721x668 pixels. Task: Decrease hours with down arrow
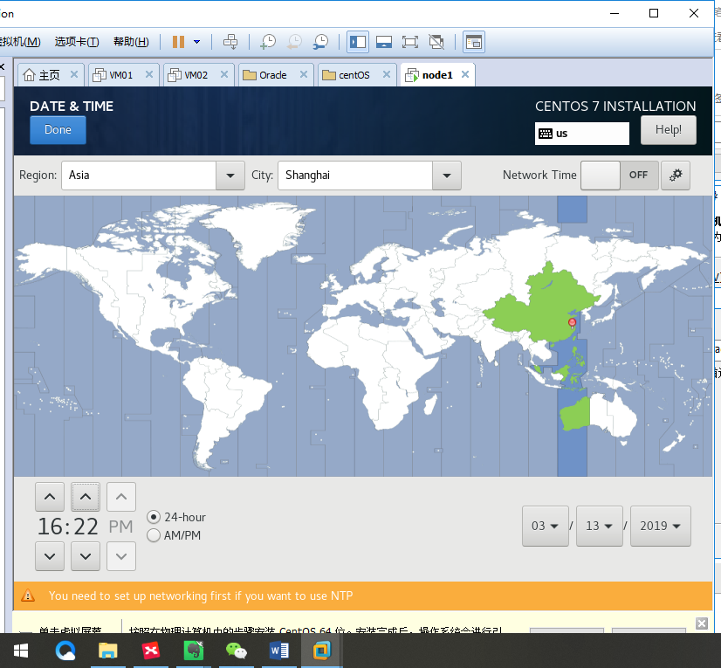click(50, 556)
